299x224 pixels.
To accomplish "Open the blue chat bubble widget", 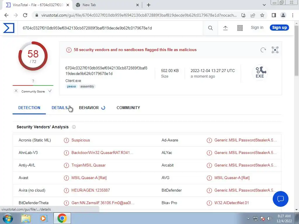I will tap(281, 199).
